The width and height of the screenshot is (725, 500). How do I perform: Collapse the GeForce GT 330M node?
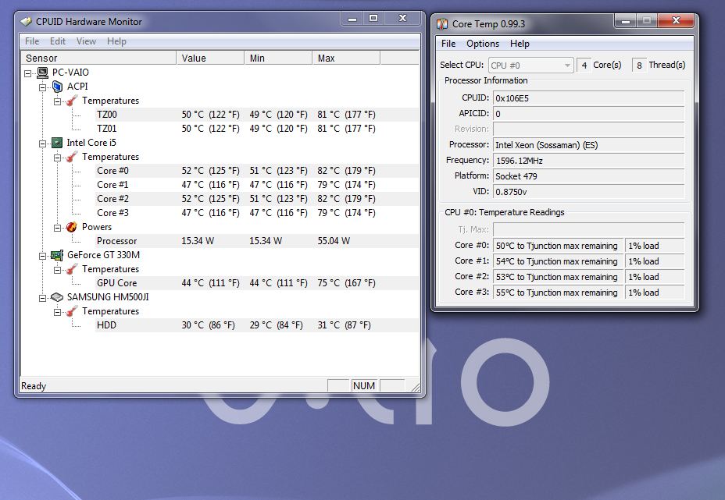click(x=42, y=256)
